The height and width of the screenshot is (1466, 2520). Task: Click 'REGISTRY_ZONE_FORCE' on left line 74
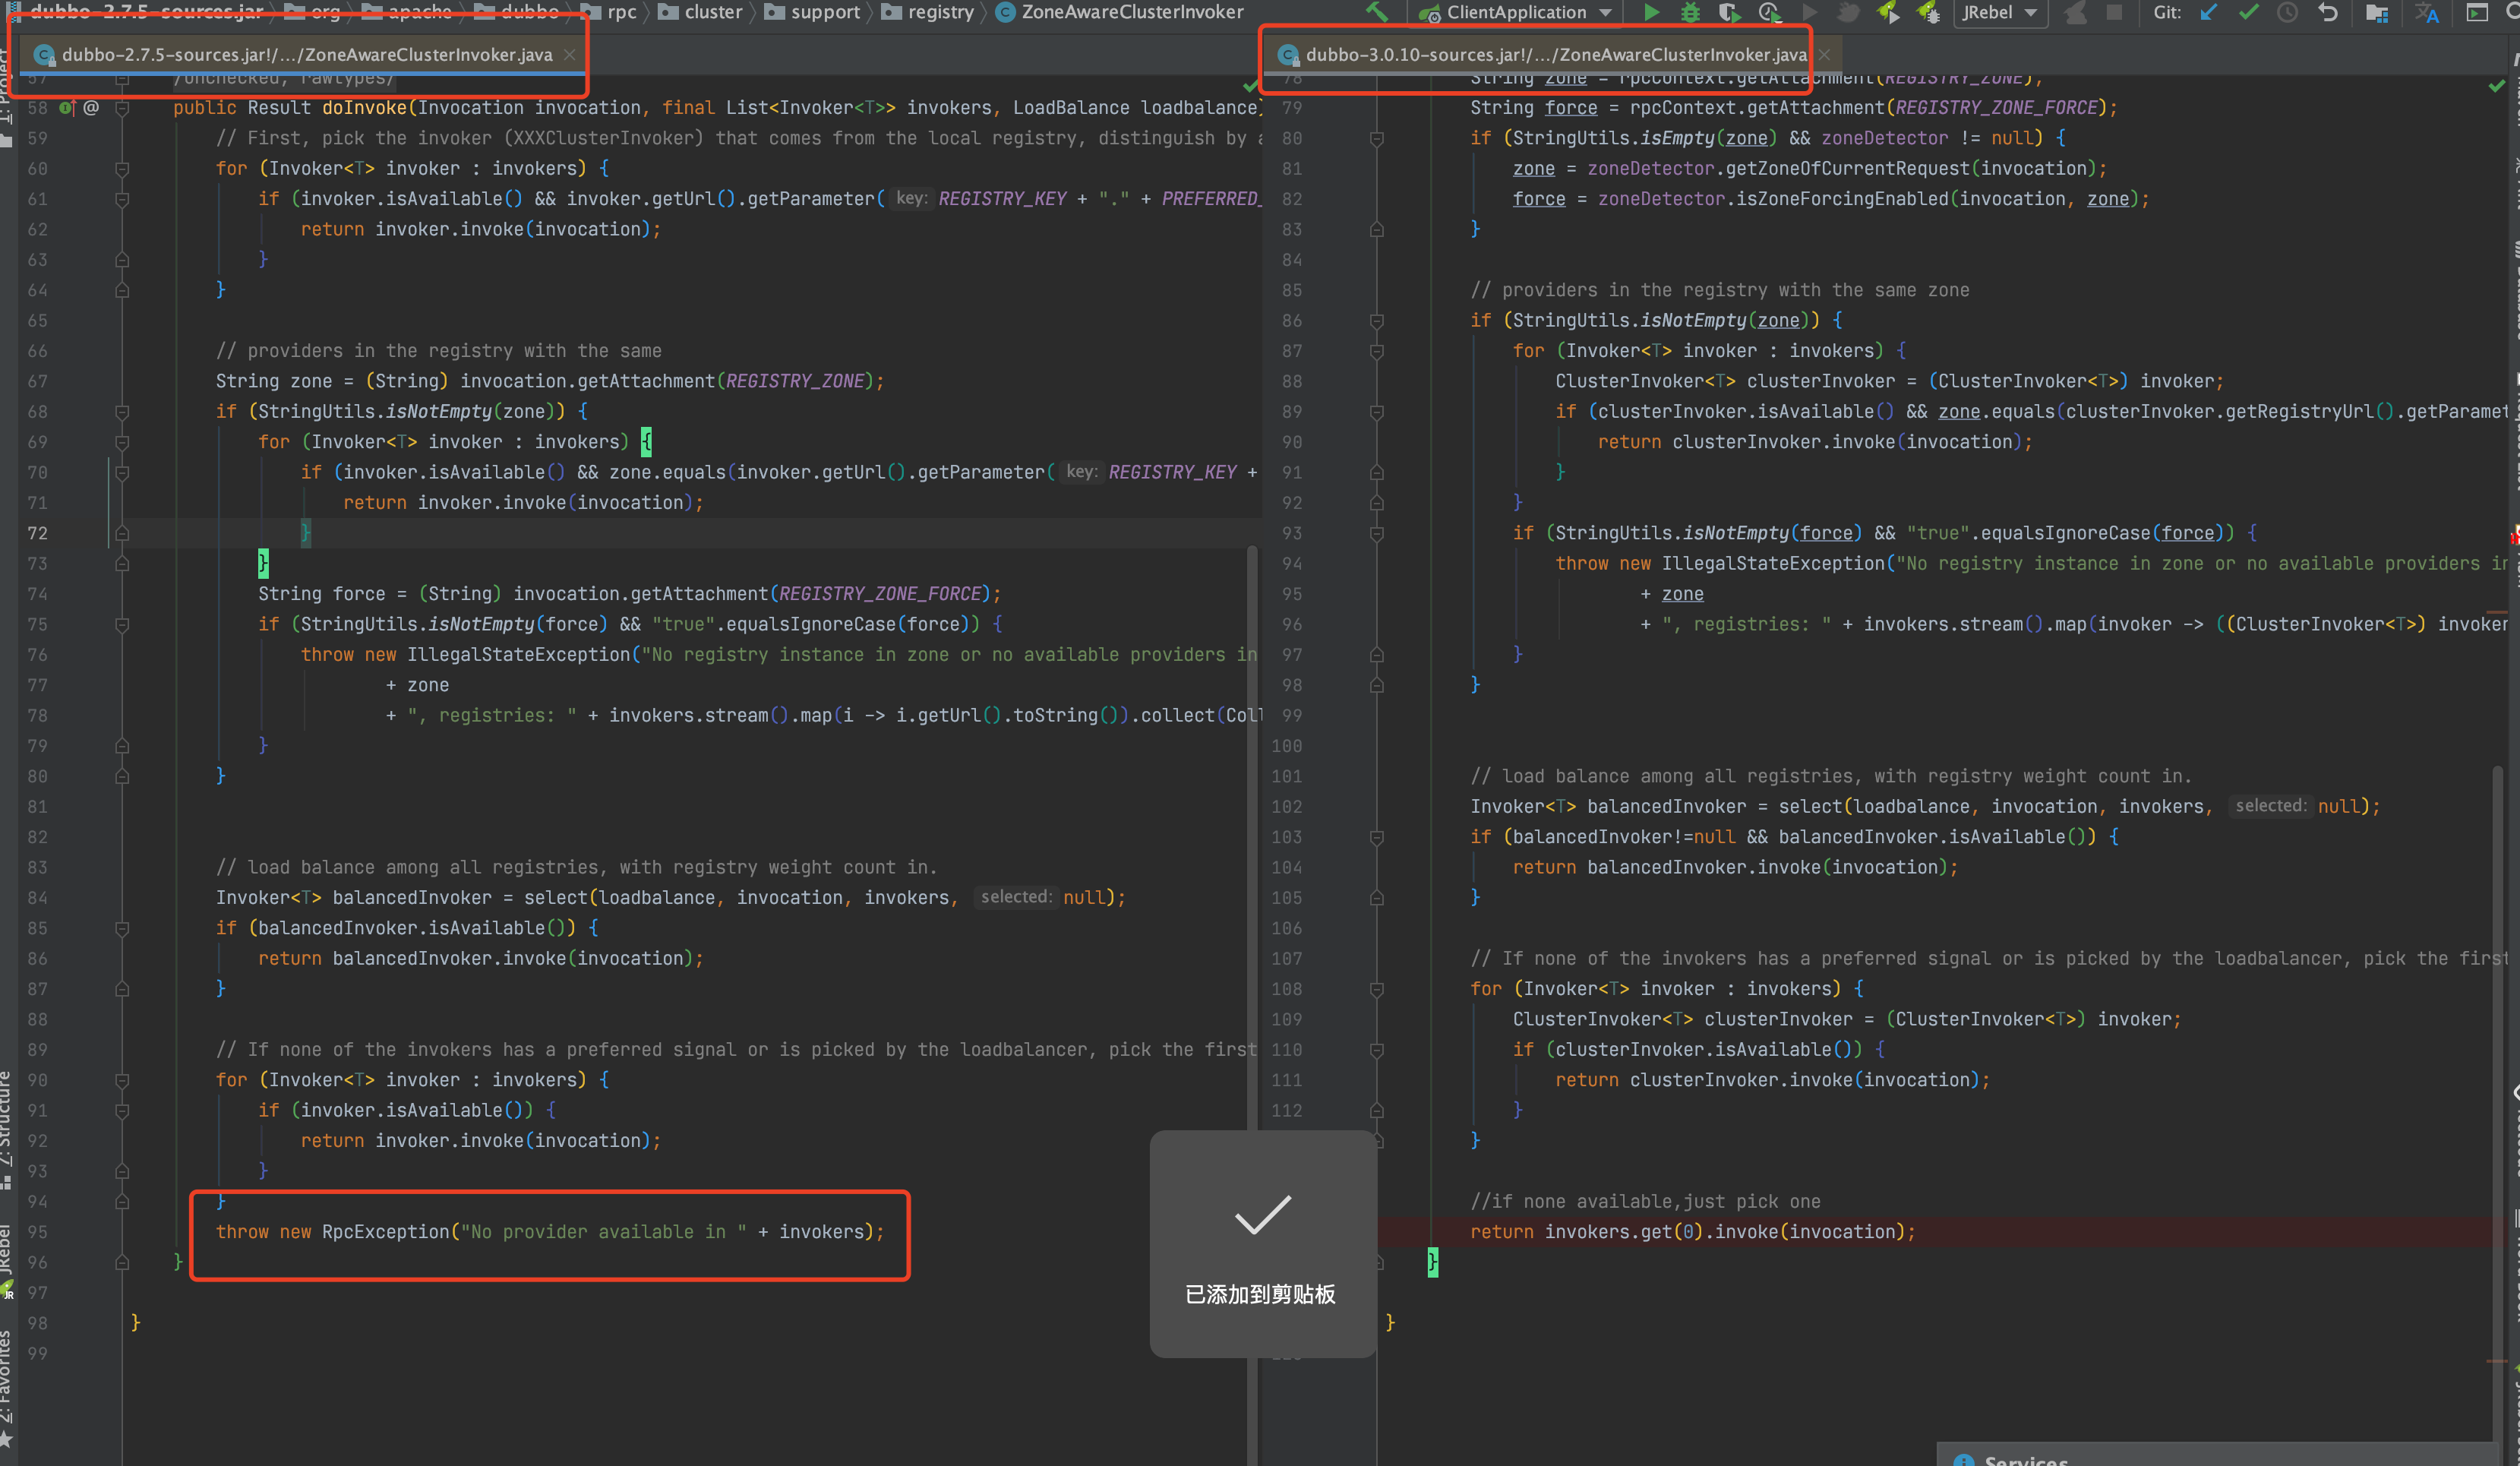880,594
